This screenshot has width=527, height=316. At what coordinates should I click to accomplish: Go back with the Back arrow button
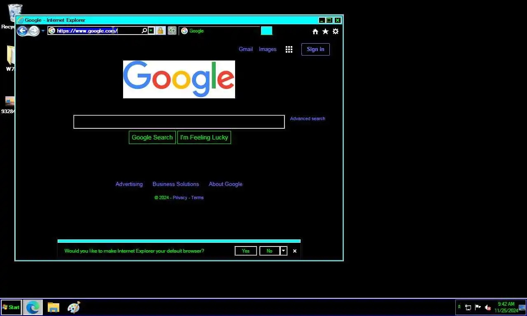click(22, 30)
